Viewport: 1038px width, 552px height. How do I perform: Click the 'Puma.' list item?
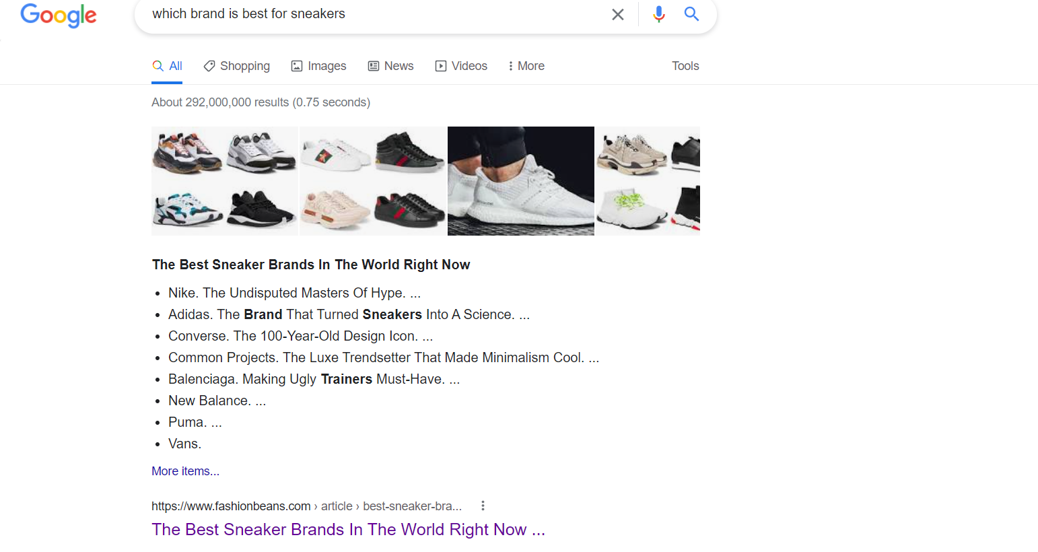tap(195, 422)
